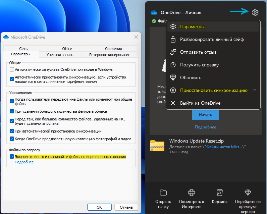Switch to the Office tab
The image size is (267, 214).
[x=67, y=49]
